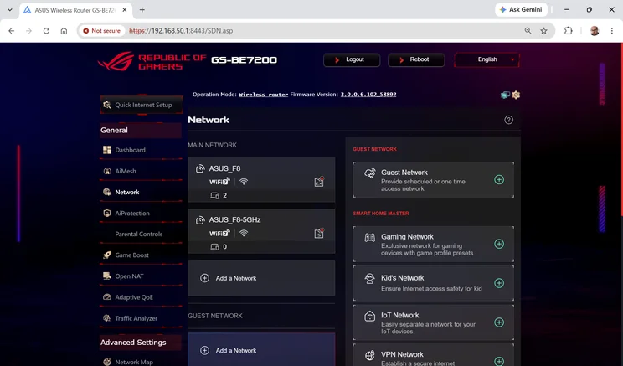Add a Network under Guest Network

pos(261,350)
